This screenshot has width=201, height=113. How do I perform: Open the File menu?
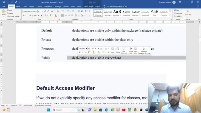(x=4, y=6)
